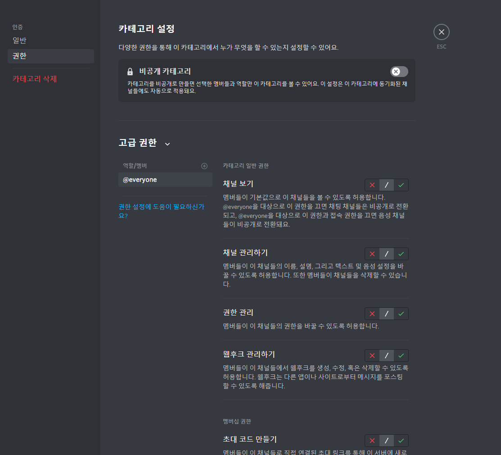Screen dimensions: 501x455
Task: Open the 권한 설정에 도움이 필요하신가요 link
Action: click(161, 211)
